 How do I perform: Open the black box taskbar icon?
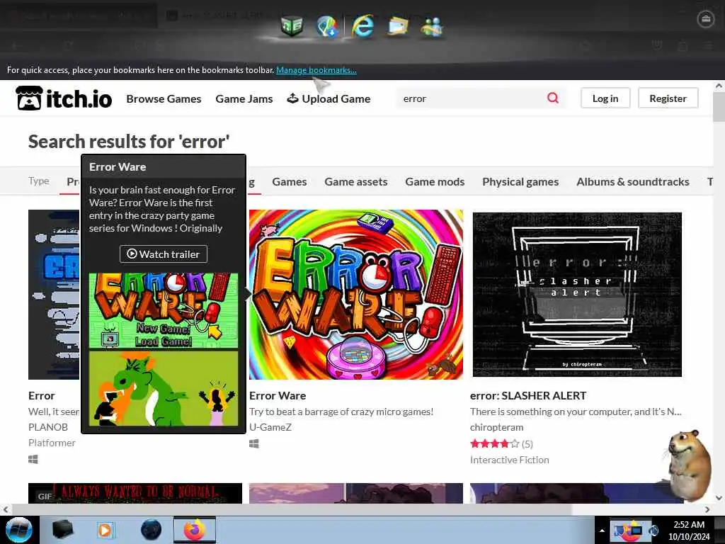tap(62, 530)
